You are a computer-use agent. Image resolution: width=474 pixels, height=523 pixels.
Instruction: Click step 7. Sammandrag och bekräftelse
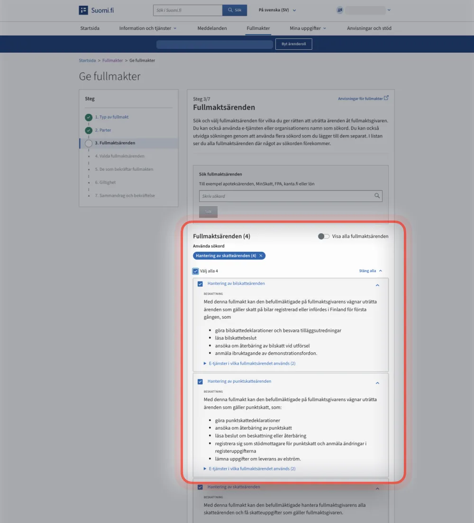125,195
